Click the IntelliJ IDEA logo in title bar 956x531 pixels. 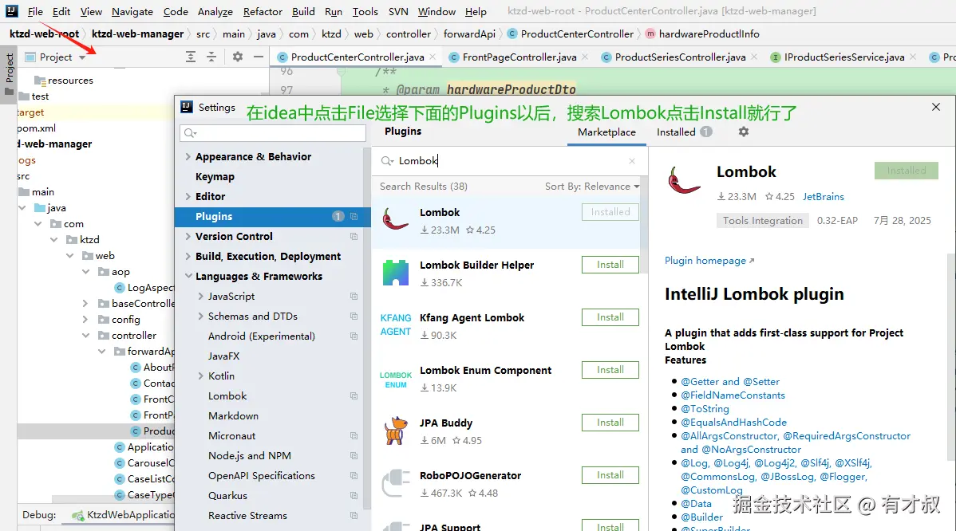12,10
